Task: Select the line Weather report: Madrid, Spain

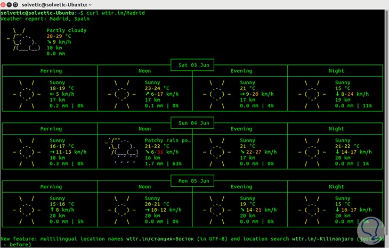Action: 45,19
